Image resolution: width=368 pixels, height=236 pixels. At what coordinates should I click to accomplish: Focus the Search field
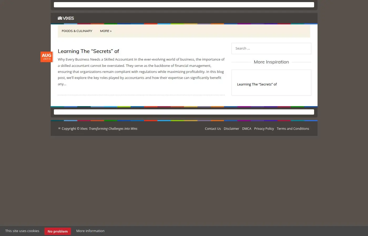pyautogui.click(x=271, y=49)
